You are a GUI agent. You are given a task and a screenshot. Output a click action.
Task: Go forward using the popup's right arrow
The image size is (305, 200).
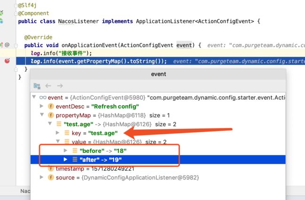60,86
